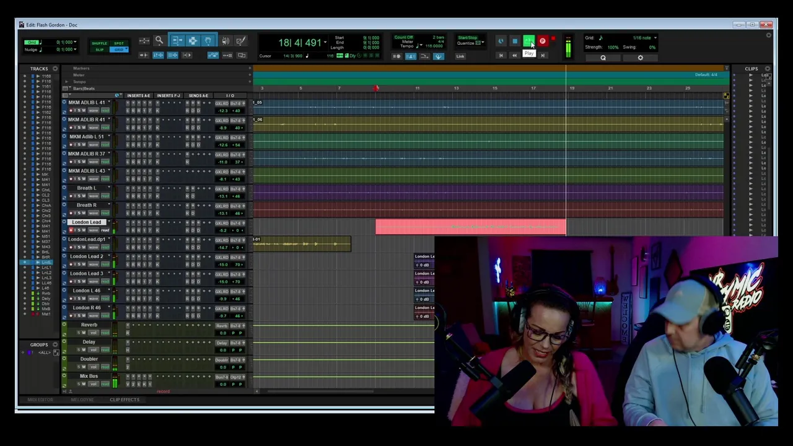793x446 pixels.
Task: Adjust the Swing 0% value
Action: [652, 47]
